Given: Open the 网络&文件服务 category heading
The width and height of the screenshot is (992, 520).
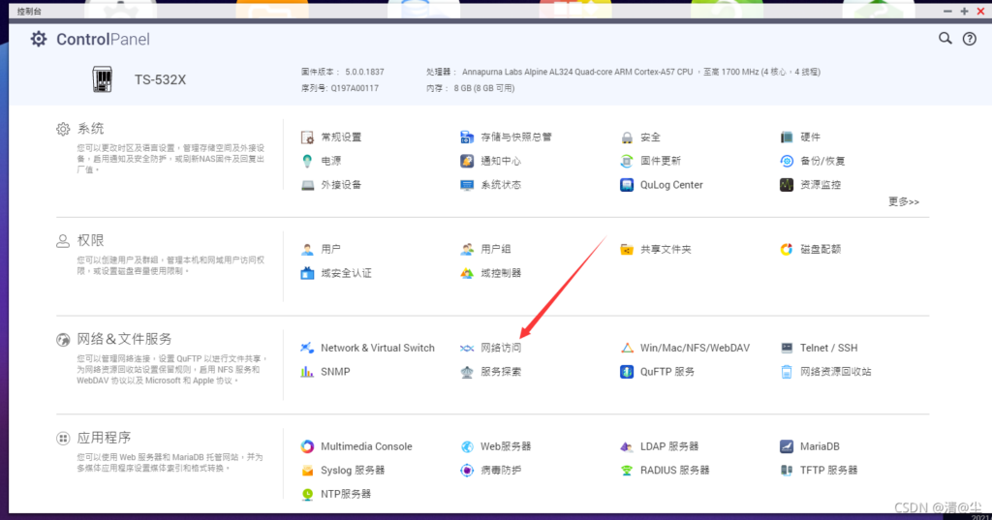Looking at the screenshot, I should point(124,339).
